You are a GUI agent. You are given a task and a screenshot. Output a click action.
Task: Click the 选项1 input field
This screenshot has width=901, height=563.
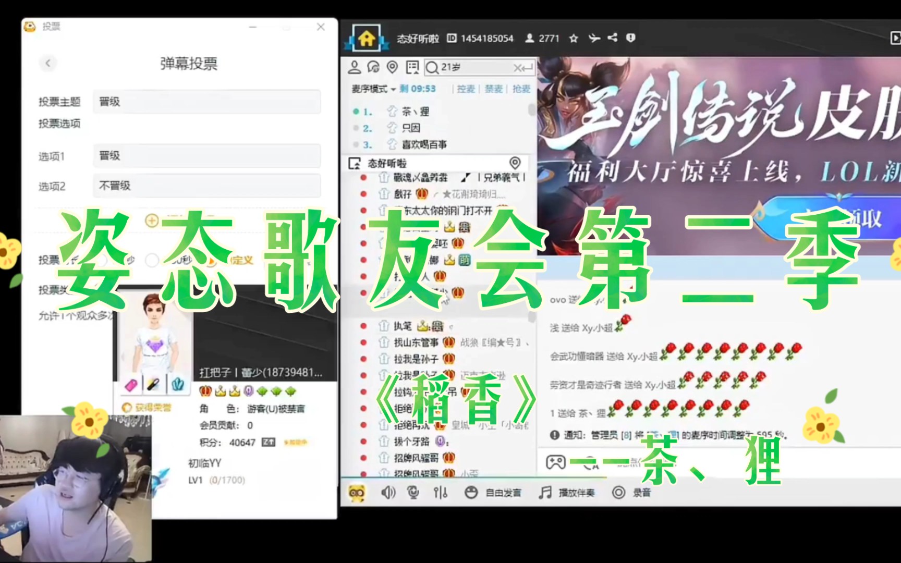pyautogui.click(x=207, y=156)
